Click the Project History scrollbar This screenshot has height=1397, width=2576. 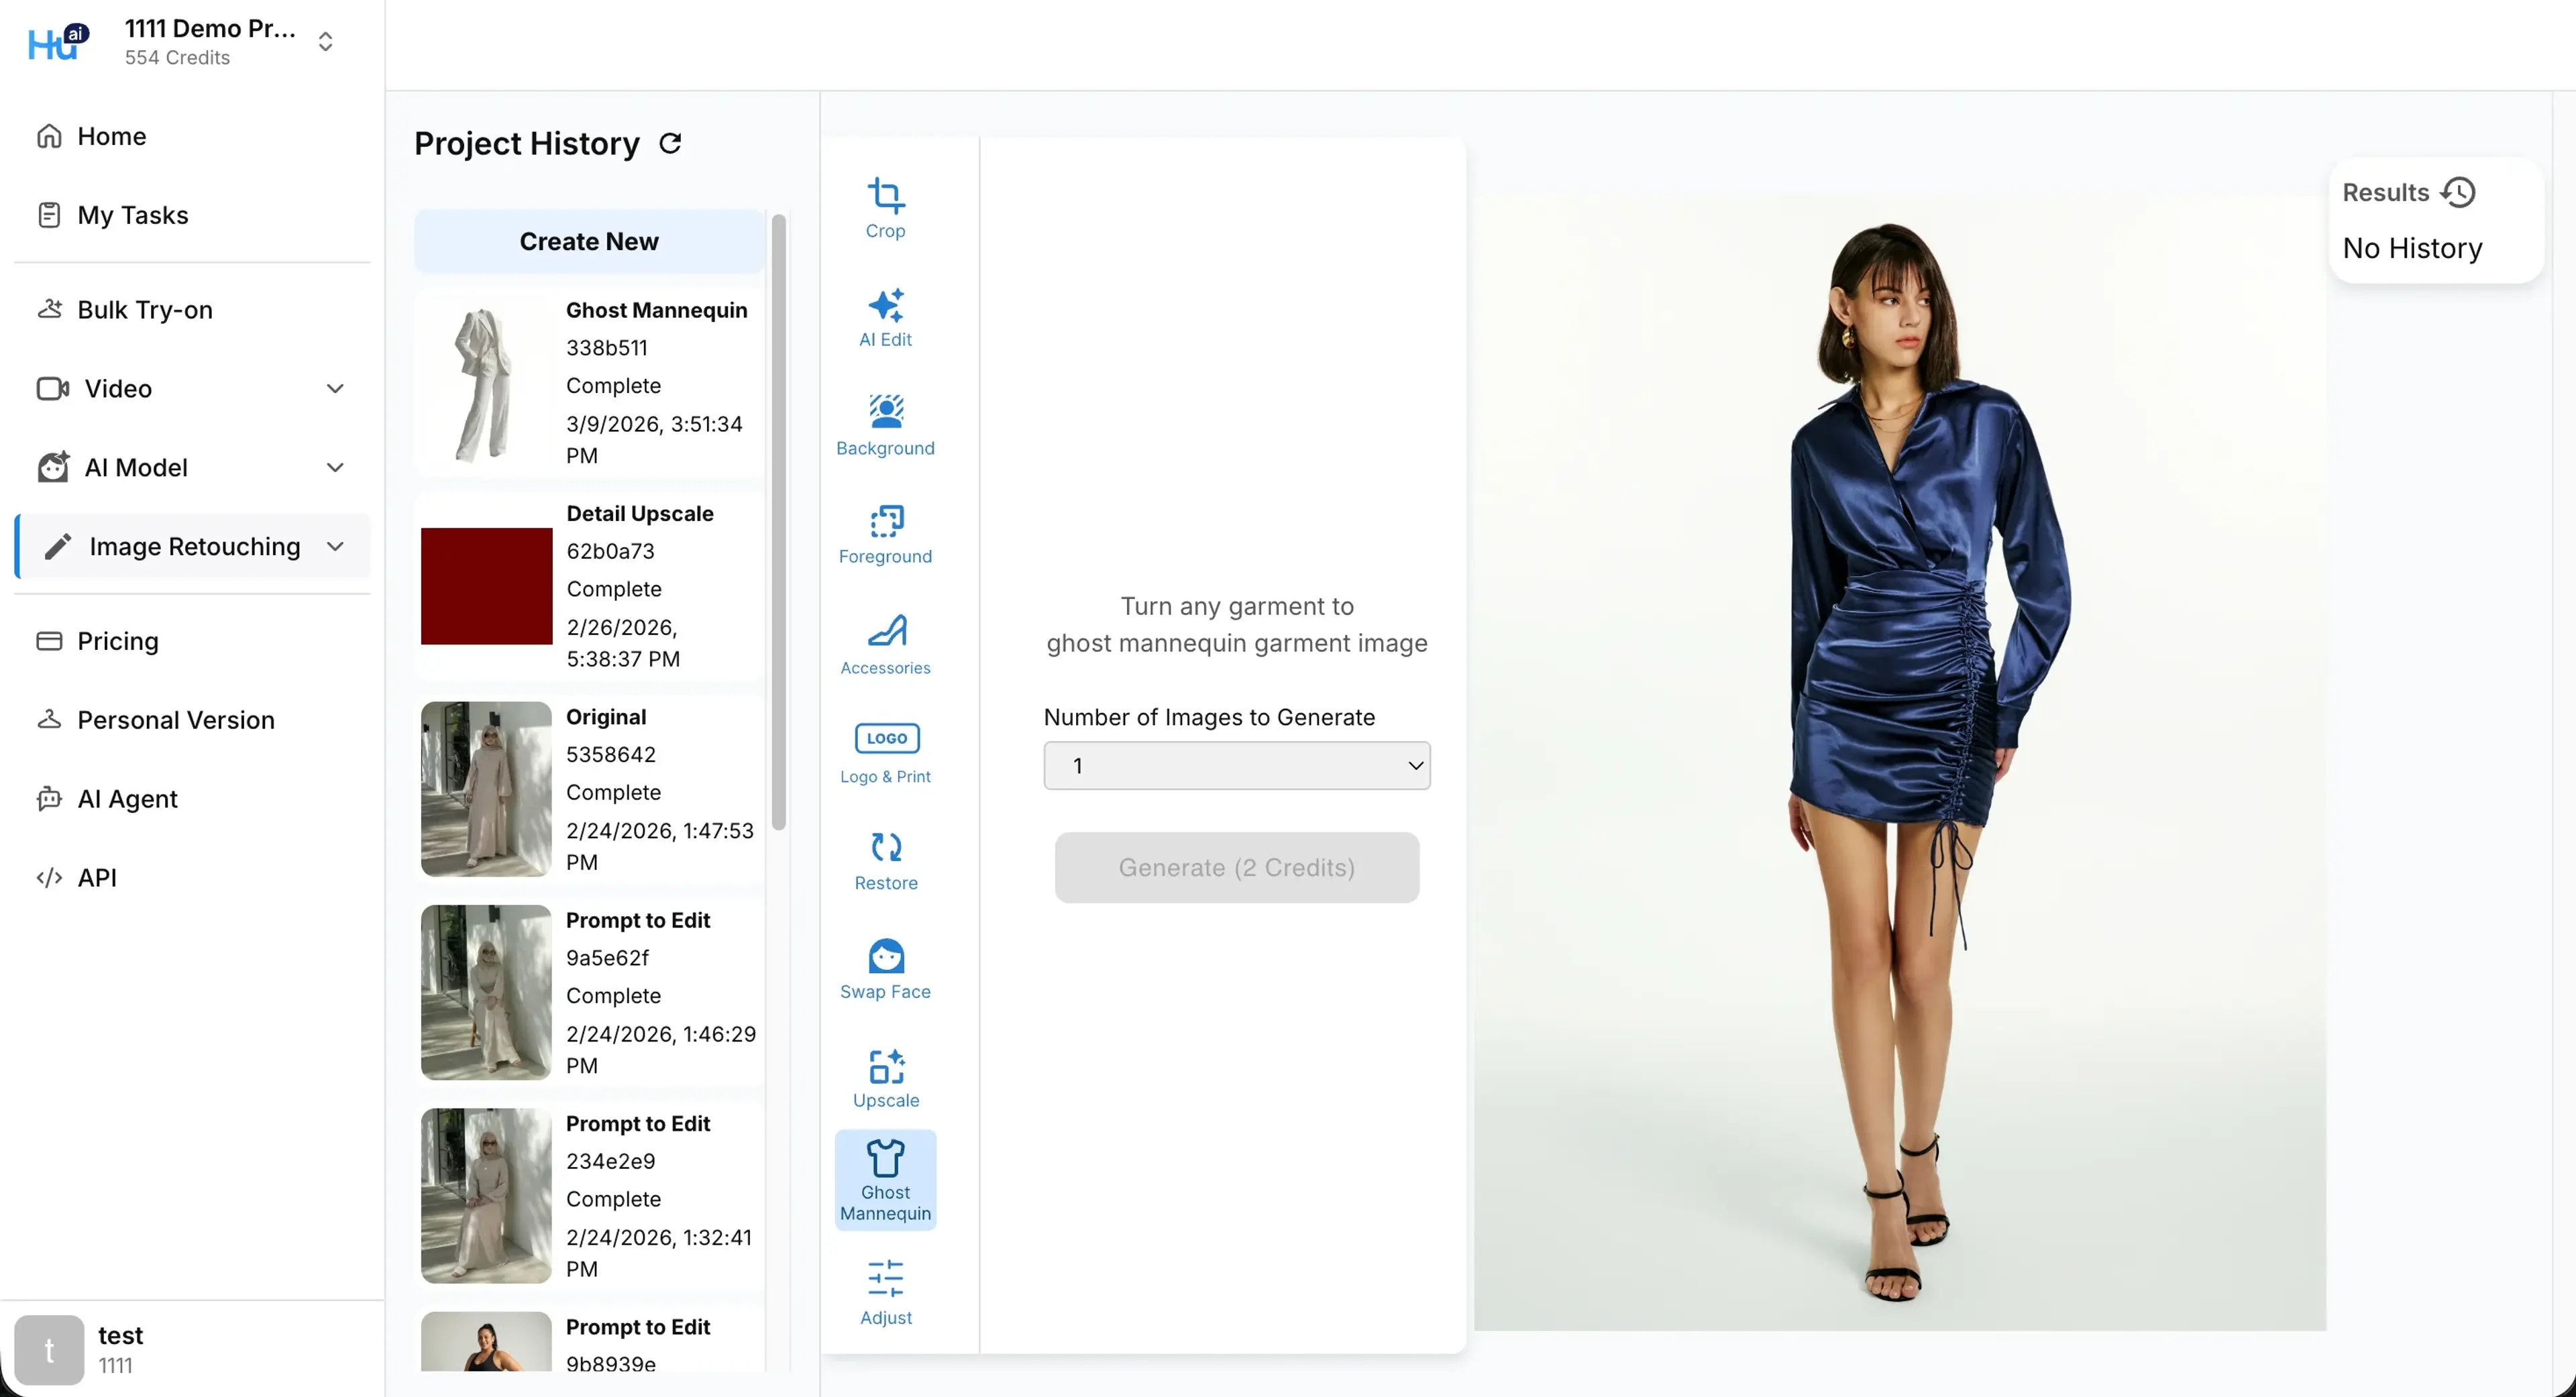tap(778, 522)
